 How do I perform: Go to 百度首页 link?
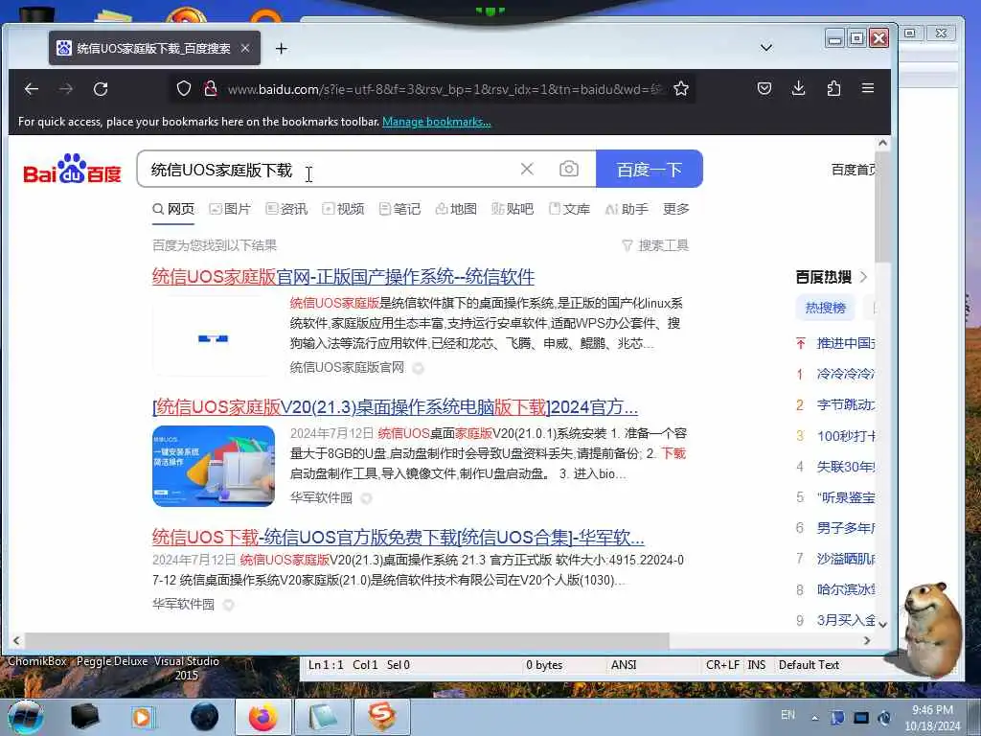coord(853,170)
